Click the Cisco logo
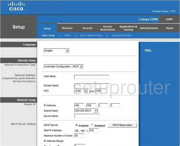Screen dimensions: 180x146 click(16, 6)
